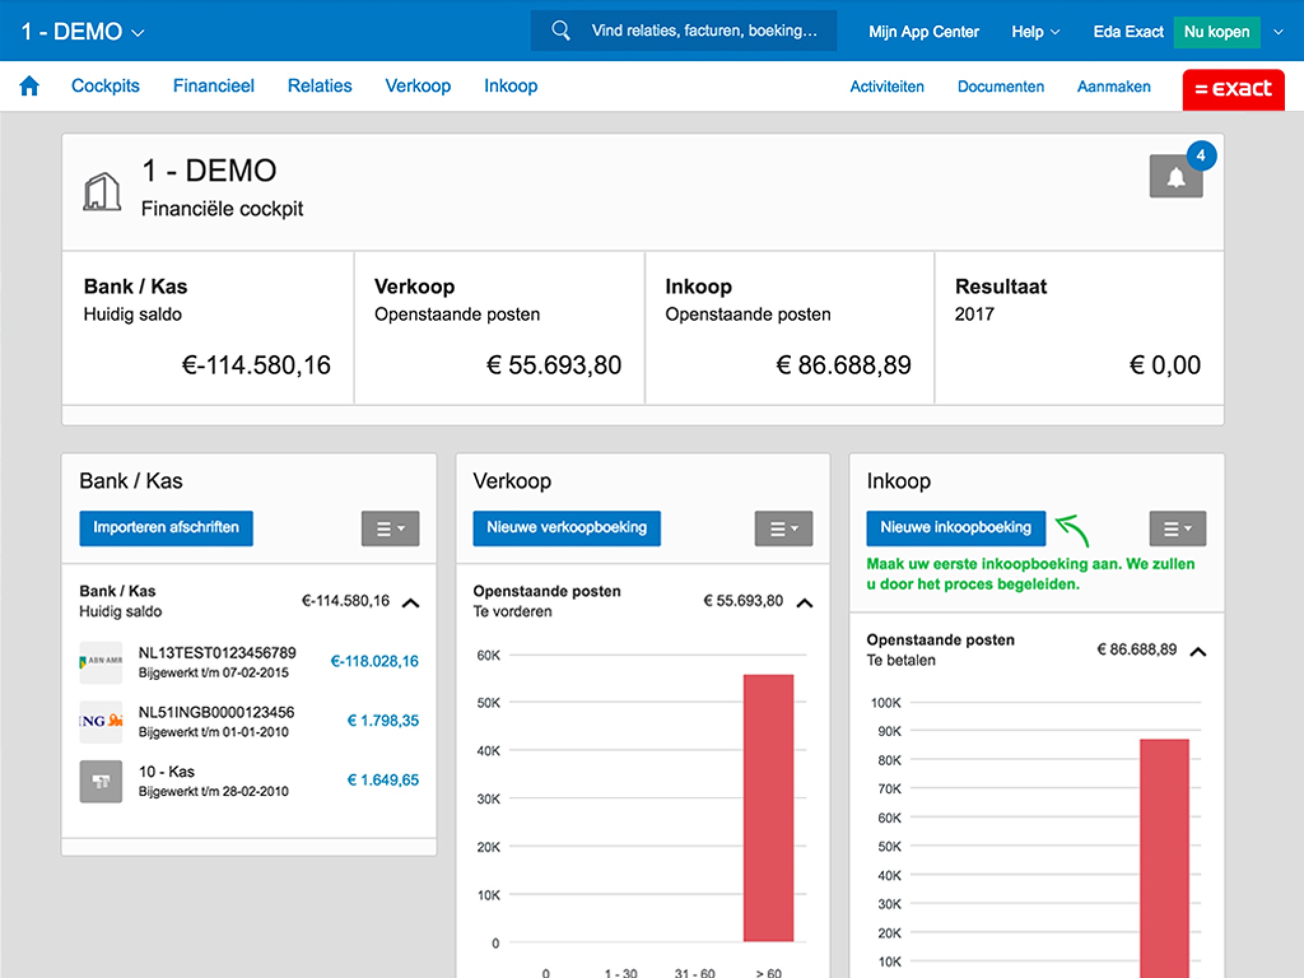Open the Financieel menu

point(213,86)
